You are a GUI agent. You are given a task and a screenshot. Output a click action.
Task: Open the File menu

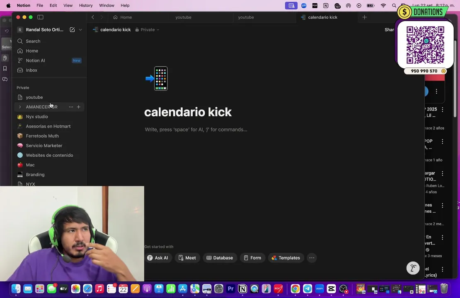(40, 5)
